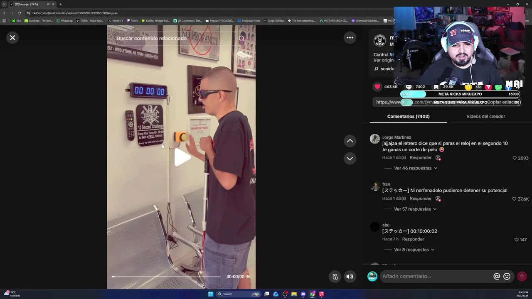Reply to fran's comment
Viewport: 532px width, 299px height.
(x=421, y=199)
